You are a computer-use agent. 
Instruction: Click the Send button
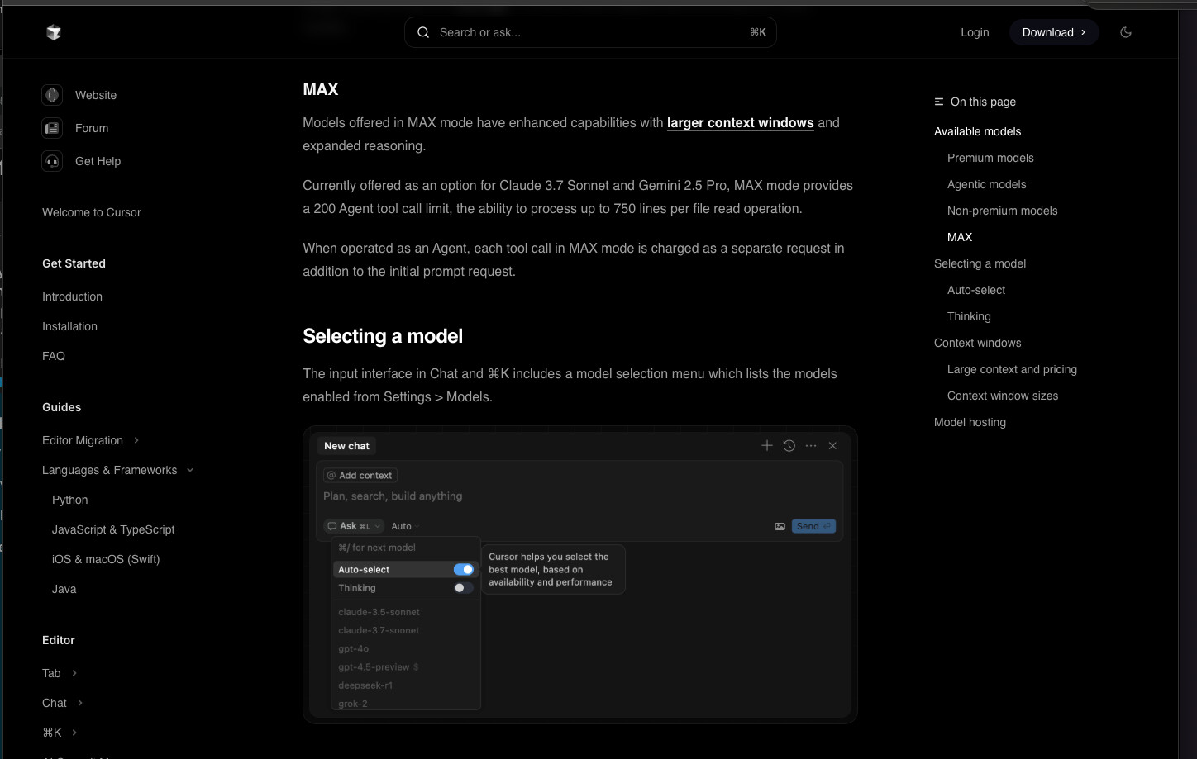(813, 526)
